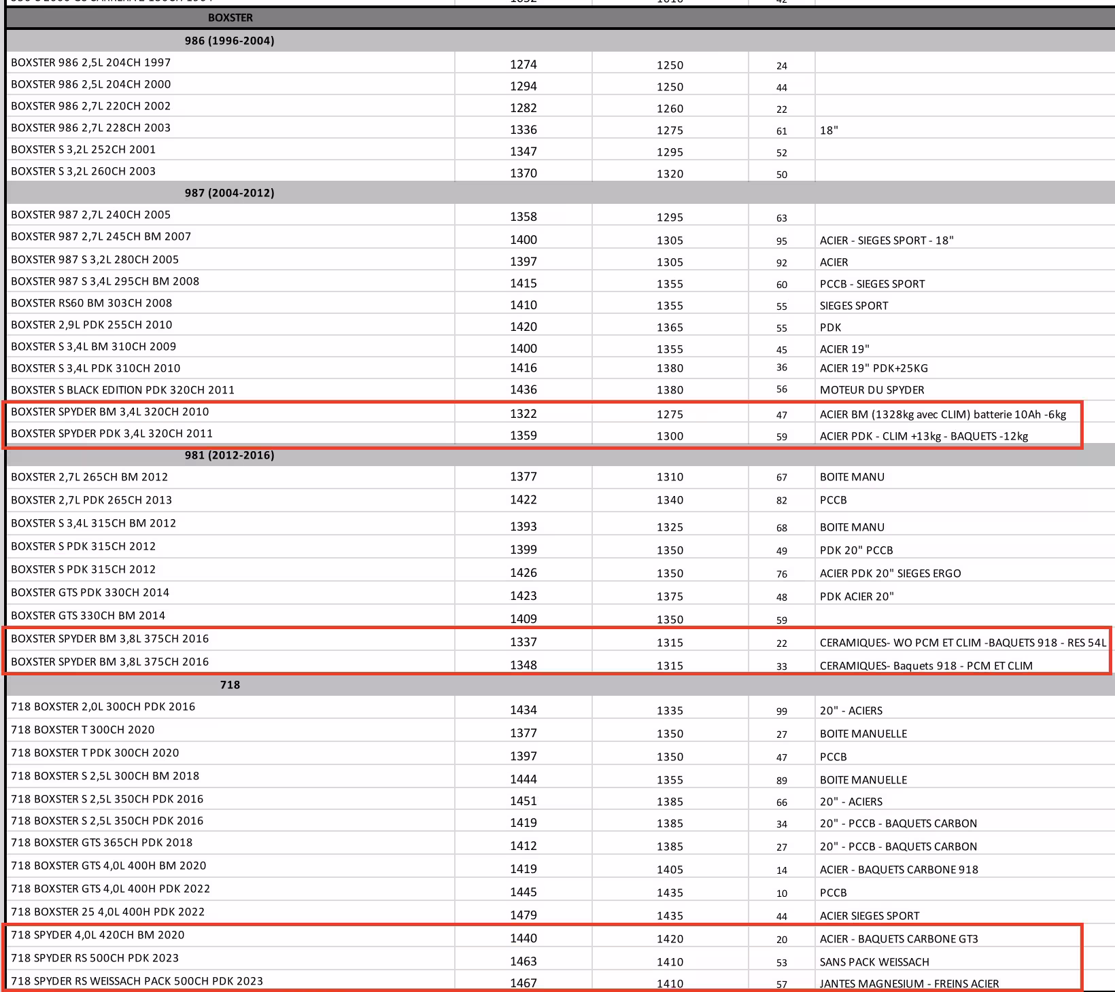
Task: Select note CERAMIQUES- WO PCM ET CLIM
Action: tap(963, 643)
